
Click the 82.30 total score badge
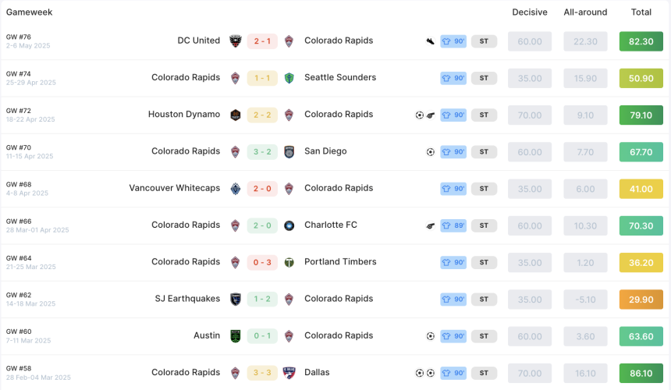click(641, 41)
